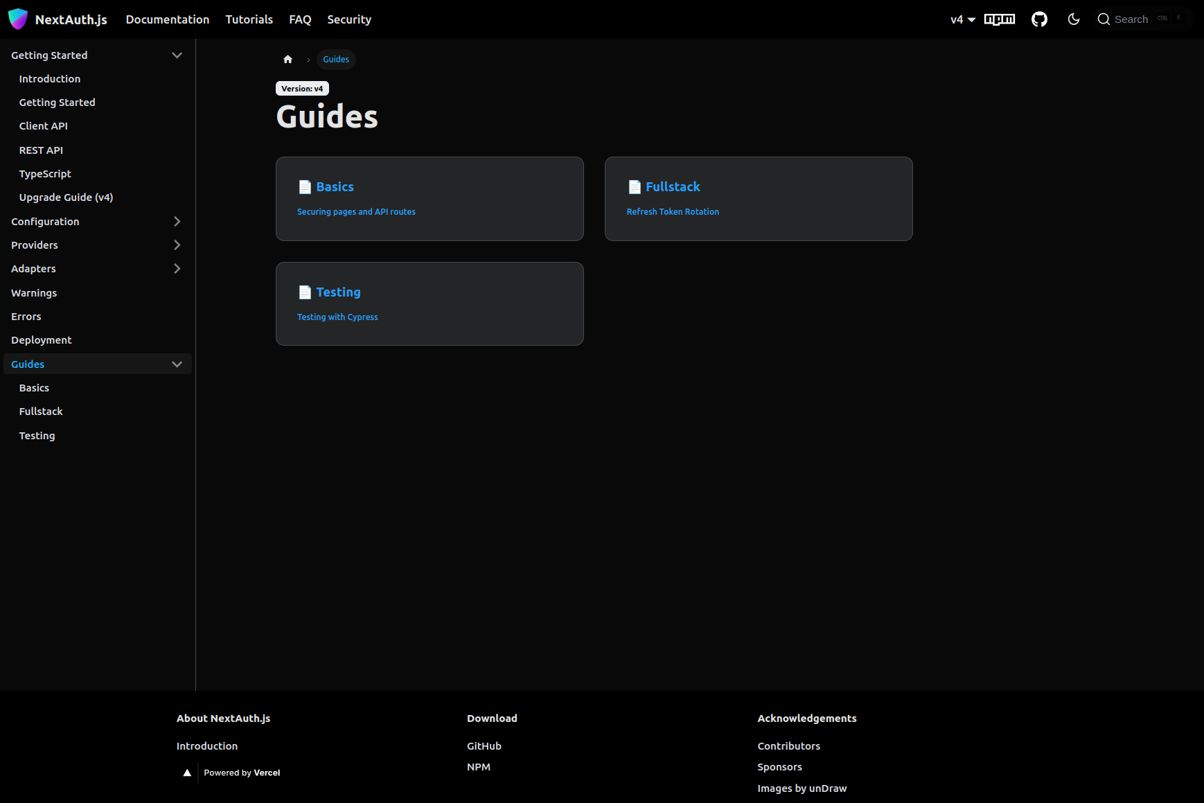Screen dimensions: 1204x803
Task: Open Upgrade Guide (v4) in sidebar
Action: pyautogui.click(x=67, y=197)
